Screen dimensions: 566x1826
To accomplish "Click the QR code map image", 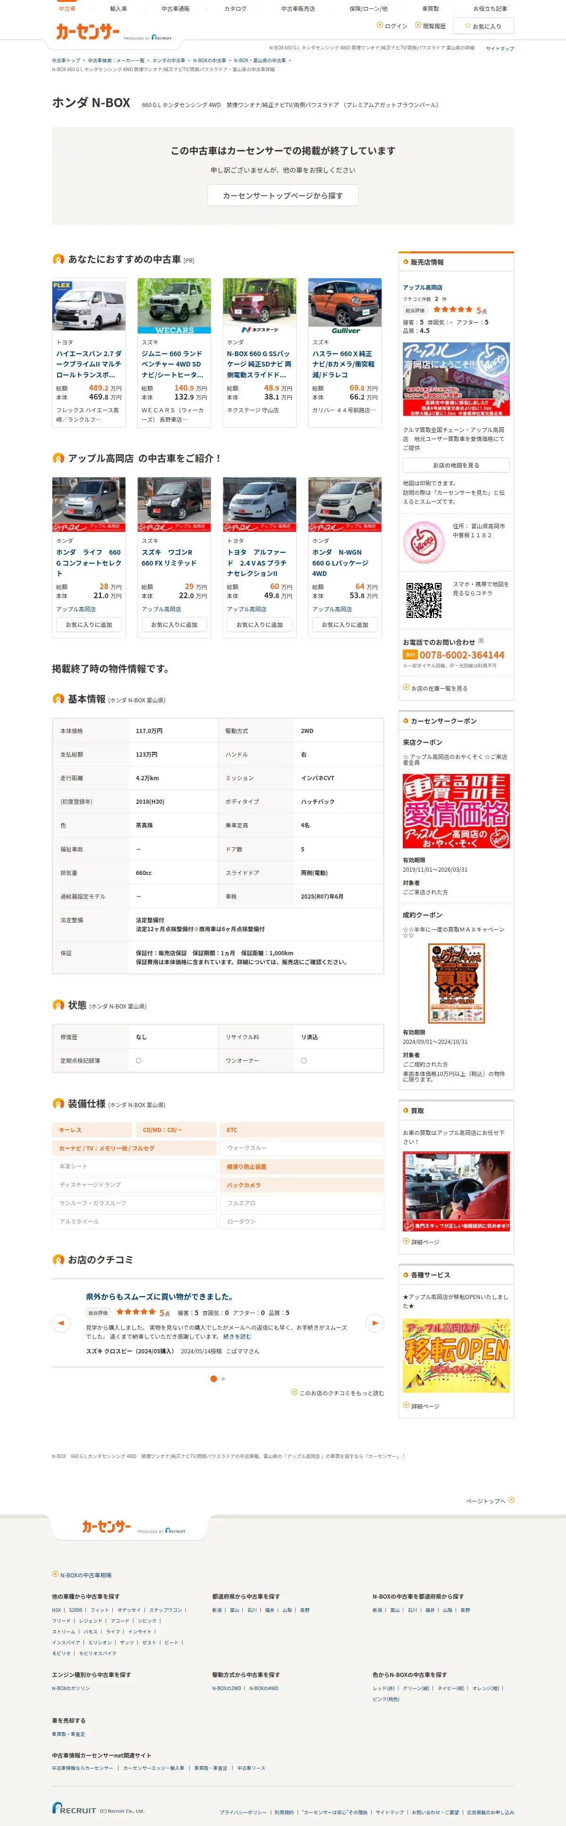I will coord(424,600).
